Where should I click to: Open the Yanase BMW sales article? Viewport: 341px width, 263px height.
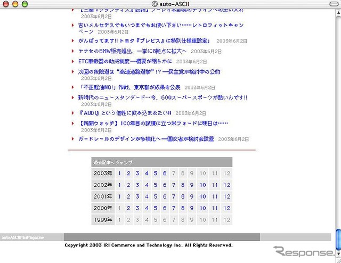[x=132, y=51]
